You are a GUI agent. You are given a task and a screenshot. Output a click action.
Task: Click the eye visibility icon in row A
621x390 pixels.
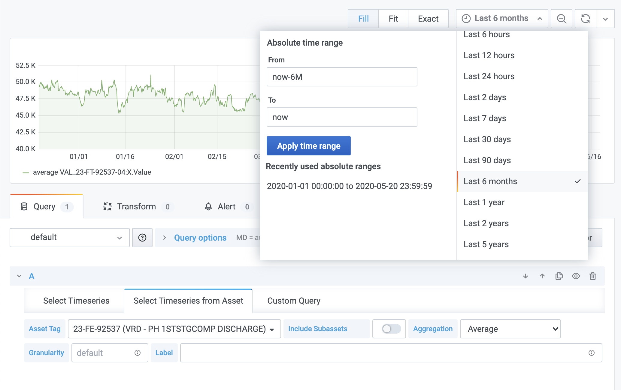point(576,276)
